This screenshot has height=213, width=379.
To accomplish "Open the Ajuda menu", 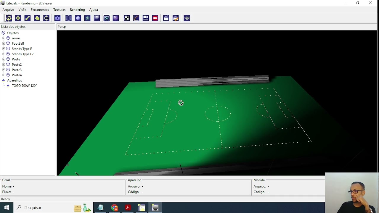I will 94,10.
